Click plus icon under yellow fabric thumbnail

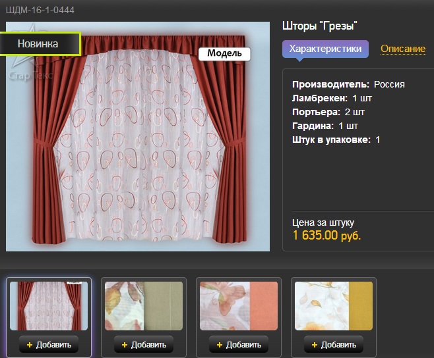point(315,345)
